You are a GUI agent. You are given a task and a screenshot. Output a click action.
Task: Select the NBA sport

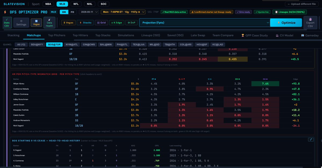[x=48, y=4]
